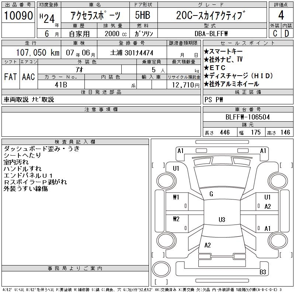Select the car name アクセラスポーツ
Image resolution: width=295 pixels, height=295 pixels.
click(x=95, y=15)
